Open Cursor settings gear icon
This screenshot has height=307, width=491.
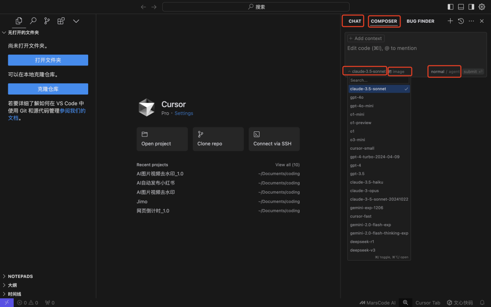click(482, 6)
